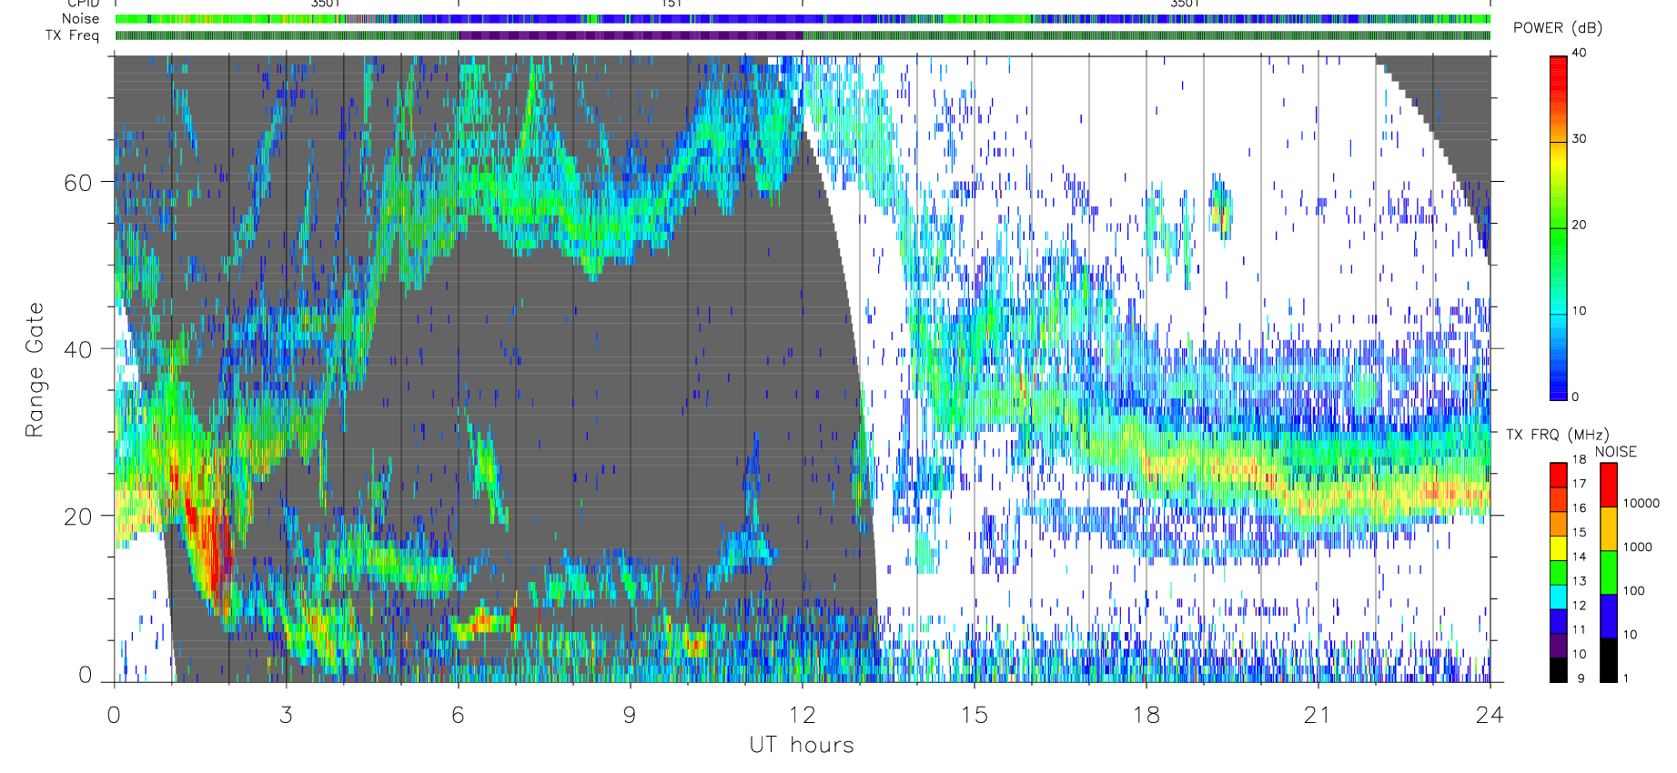Click the 9 label on TX FRQ scale
1677x773 pixels.
[x=1581, y=678]
